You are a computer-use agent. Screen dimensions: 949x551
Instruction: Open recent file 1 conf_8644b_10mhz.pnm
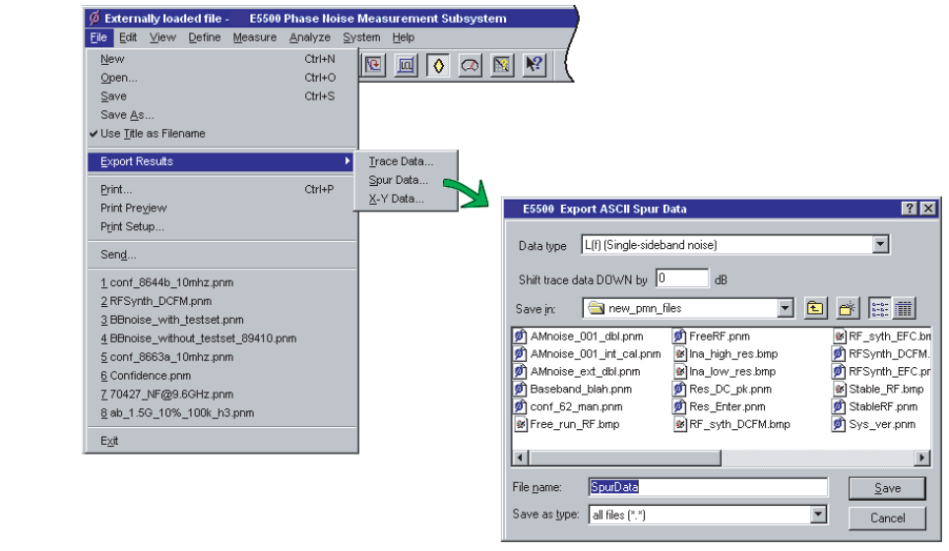221,282
